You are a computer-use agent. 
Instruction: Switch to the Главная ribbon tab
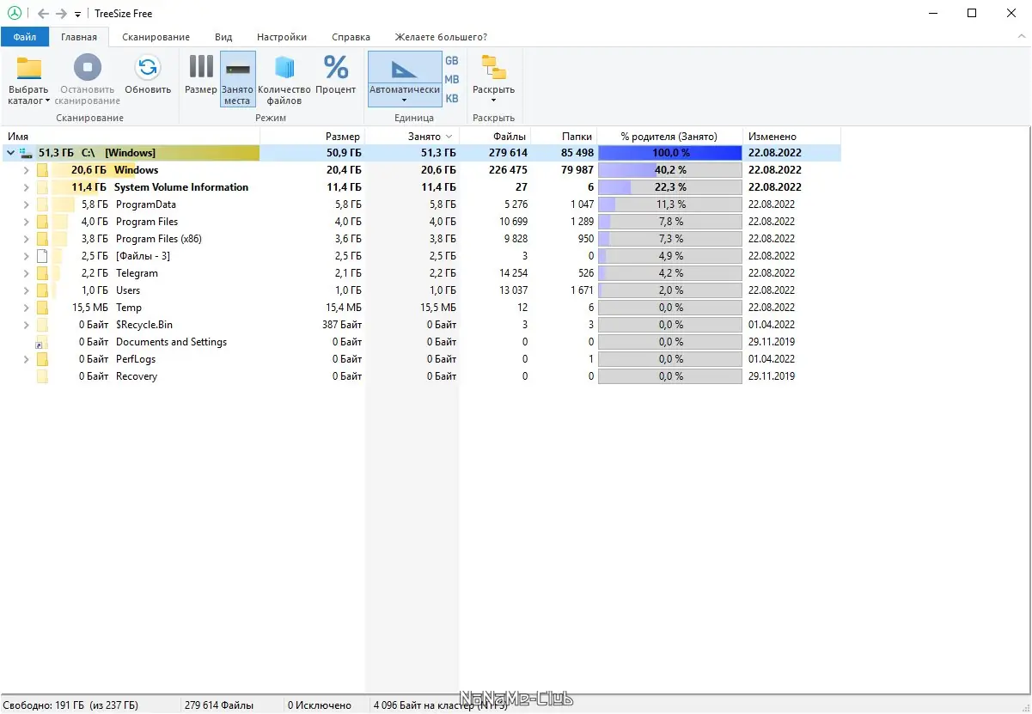coord(79,37)
